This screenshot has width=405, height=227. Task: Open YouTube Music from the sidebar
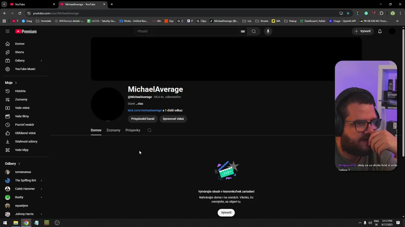[25, 69]
